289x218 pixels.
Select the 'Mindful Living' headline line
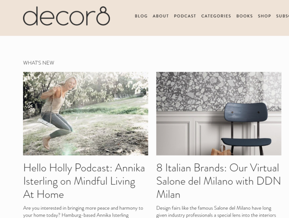tap(79, 181)
